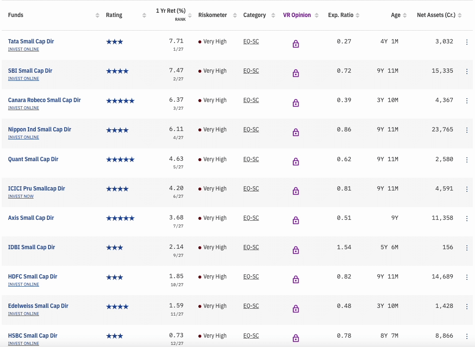Image resolution: width=475 pixels, height=347 pixels.
Task: Open VR Opinion lock for ICICI Pru Smallcap Dir
Action: tap(296, 191)
